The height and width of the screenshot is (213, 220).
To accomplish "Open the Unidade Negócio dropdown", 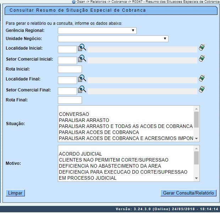I will pyautogui.click(x=113, y=39).
